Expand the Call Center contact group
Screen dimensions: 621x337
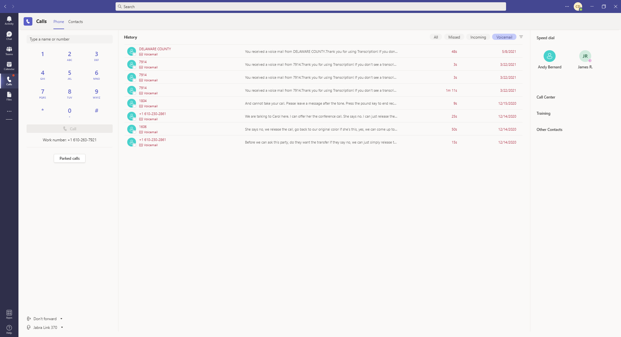(x=546, y=97)
